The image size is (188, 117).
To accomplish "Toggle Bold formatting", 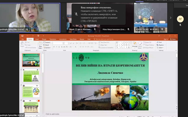I will click(x=54, y=47).
